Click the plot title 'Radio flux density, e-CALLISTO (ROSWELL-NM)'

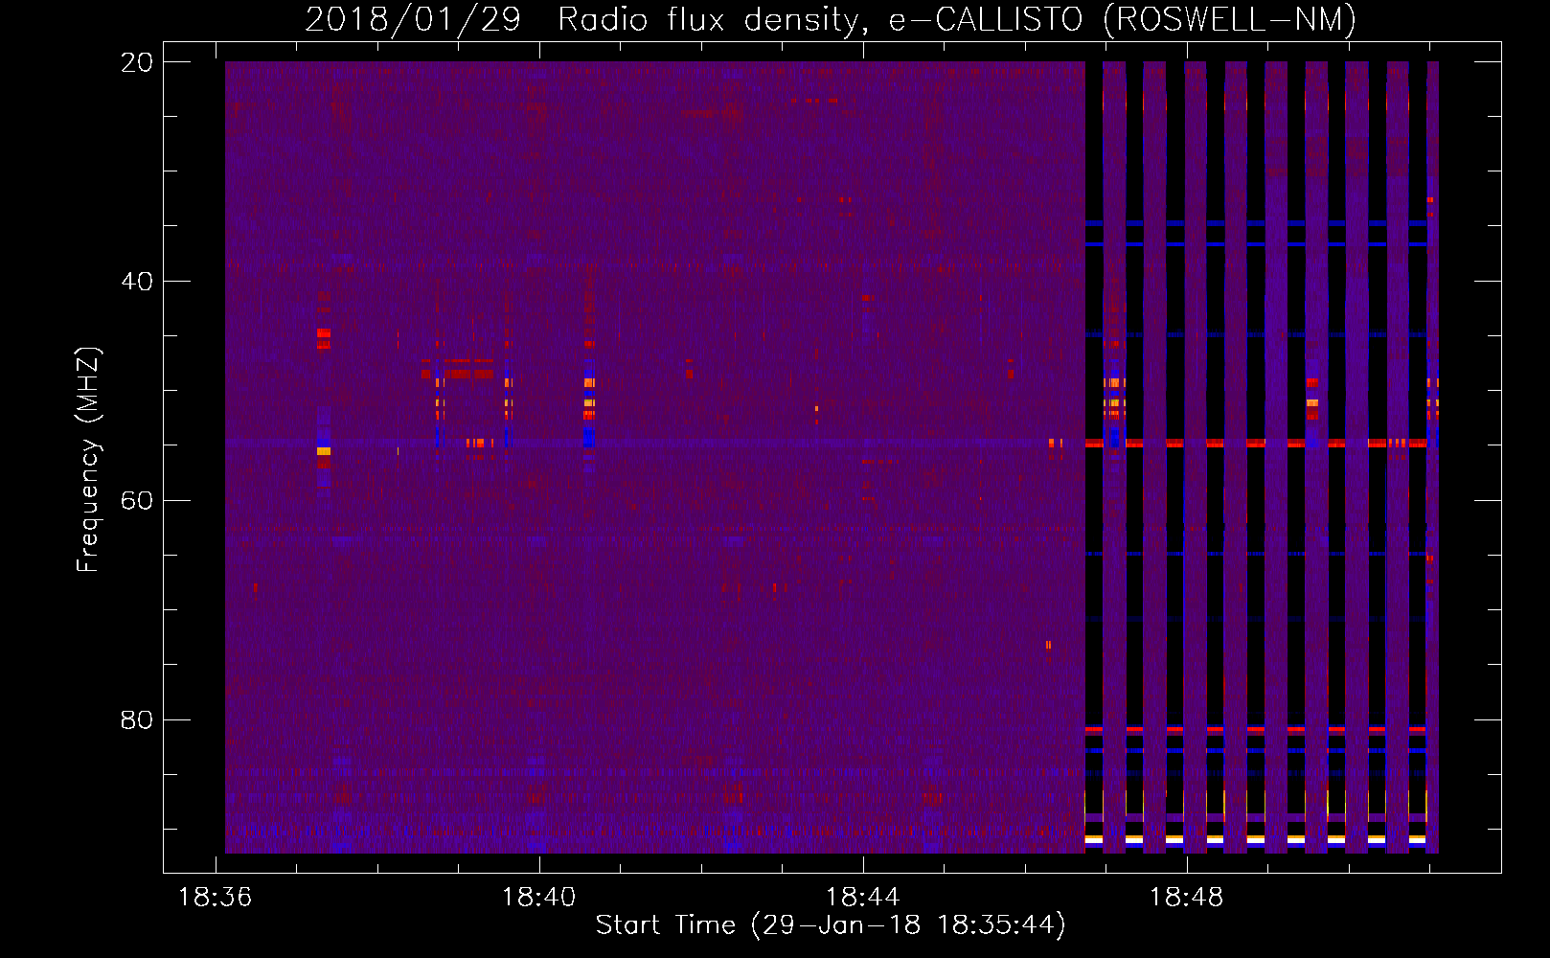[956, 19]
